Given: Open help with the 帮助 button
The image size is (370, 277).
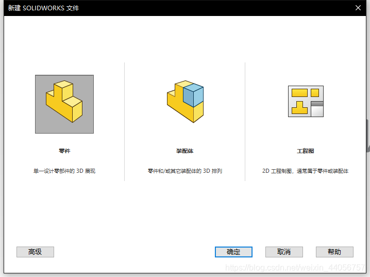Looking at the screenshot, I should 334,252.
